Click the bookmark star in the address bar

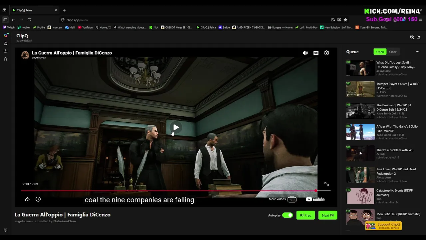coord(345,20)
